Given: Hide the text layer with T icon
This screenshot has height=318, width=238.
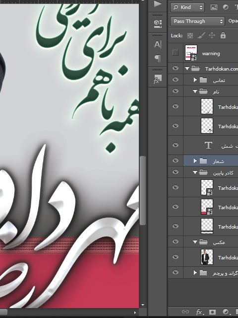Looking at the screenshot, I should tap(176, 145).
